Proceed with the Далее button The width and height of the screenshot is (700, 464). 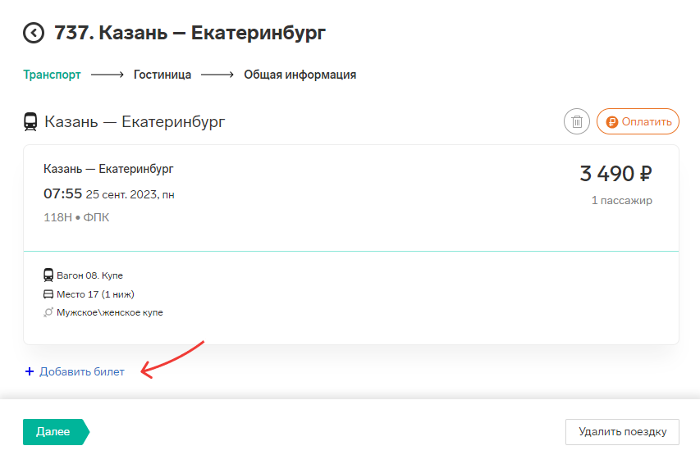[x=57, y=432]
